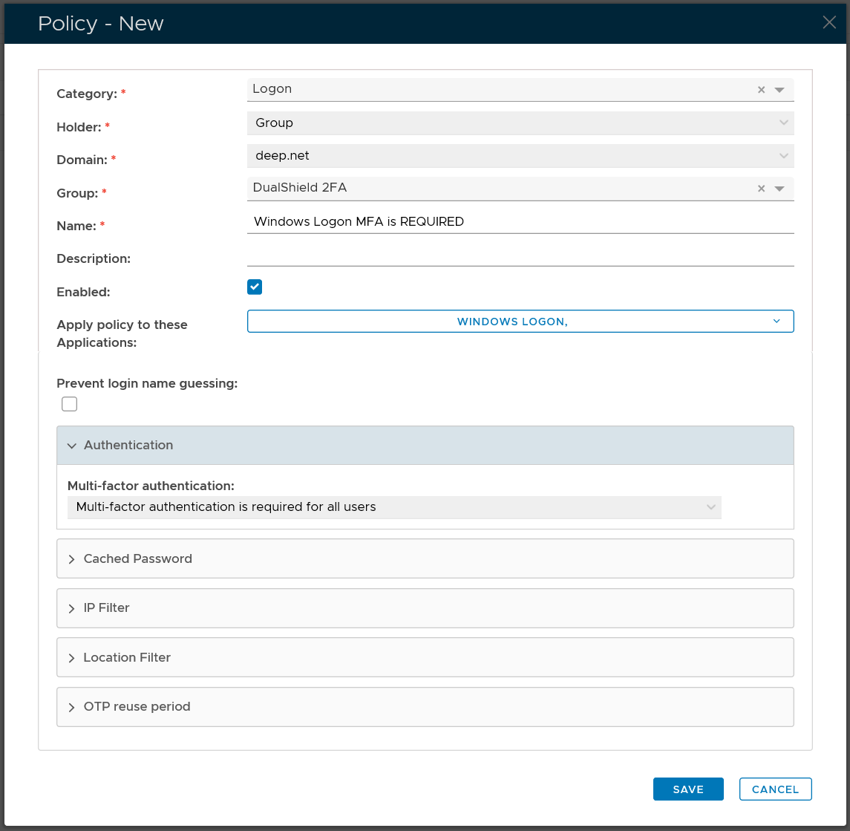Open the Holder dropdown
The image size is (850, 831).
click(520, 123)
